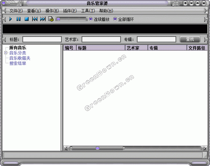Screen dimensions: 210x166
Task: Click the horizontal scrollbar thumb in list
Action: click(x=97, y=148)
